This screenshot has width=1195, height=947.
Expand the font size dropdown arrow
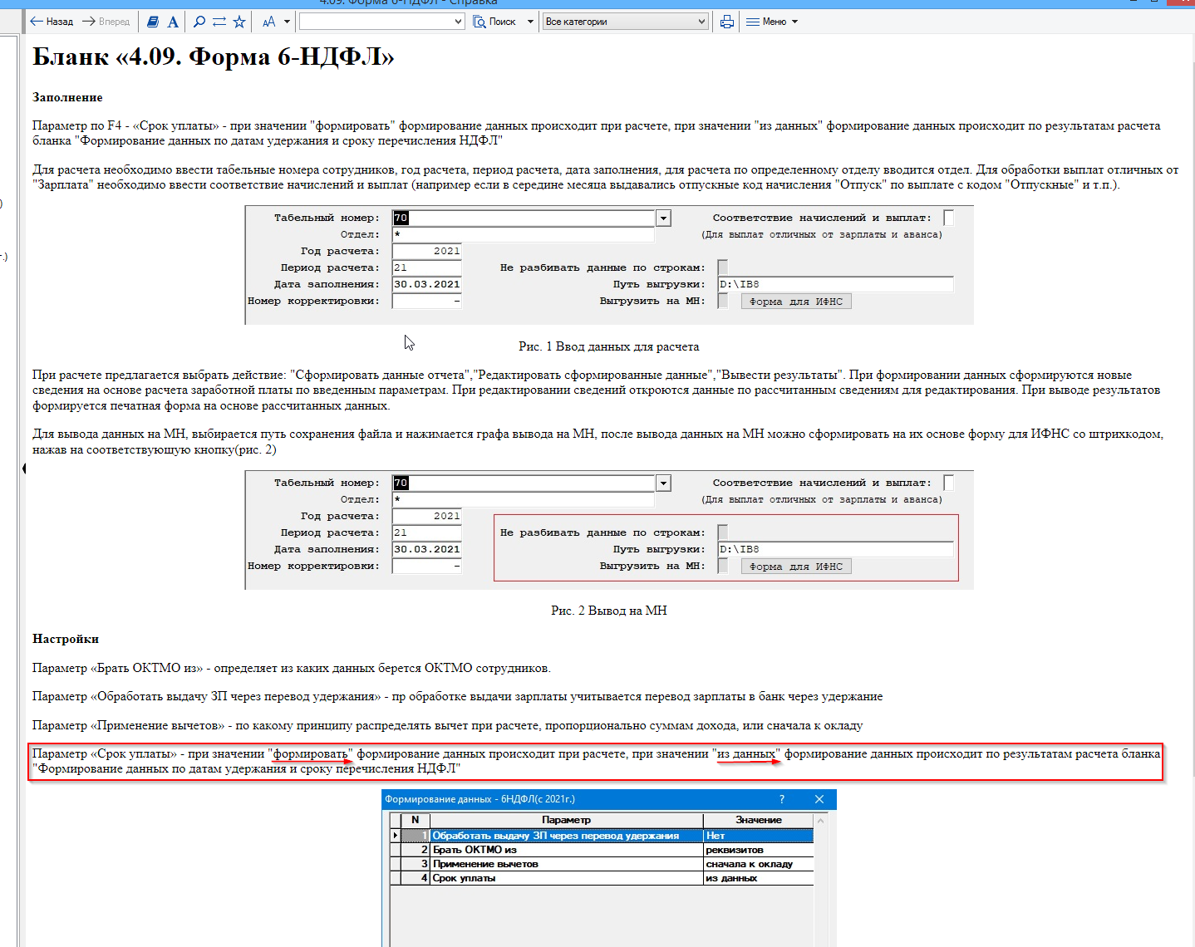[288, 22]
